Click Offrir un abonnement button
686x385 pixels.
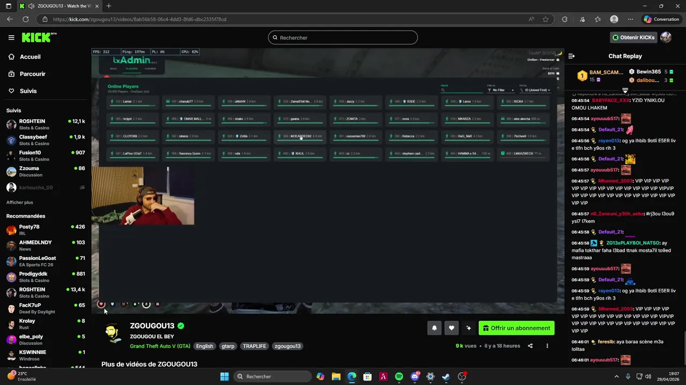tap(517, 328)
